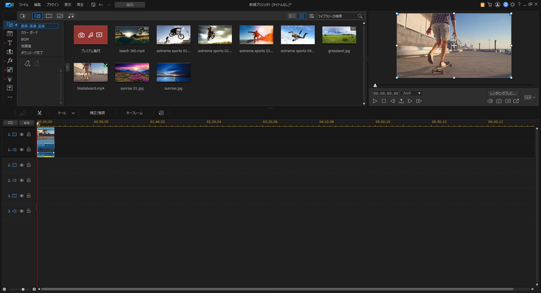
Task: Open the preview volume speaker icon
Action: pos(490,101)
